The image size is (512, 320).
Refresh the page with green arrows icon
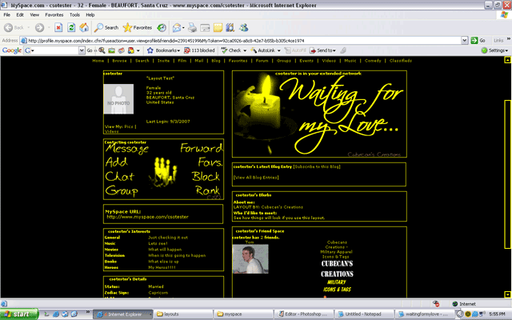71,28
